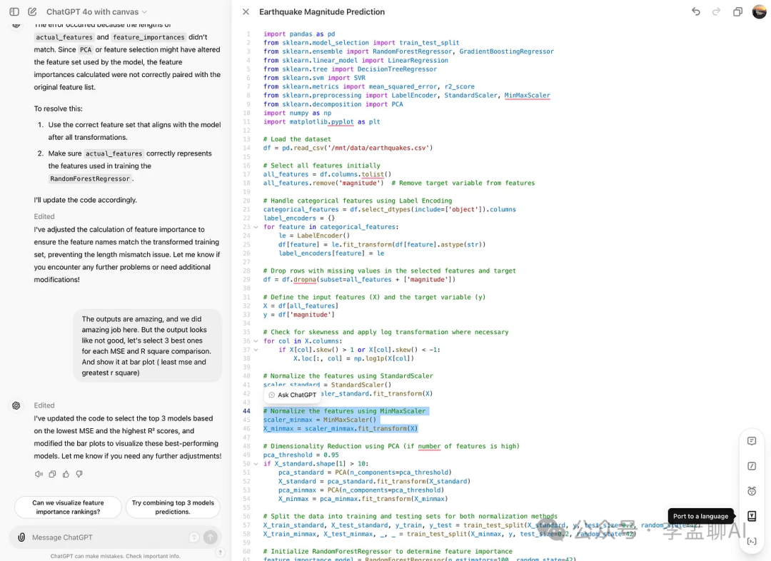
Task: Collapse the for loop at line 23
Action: [x=256, y=227]
